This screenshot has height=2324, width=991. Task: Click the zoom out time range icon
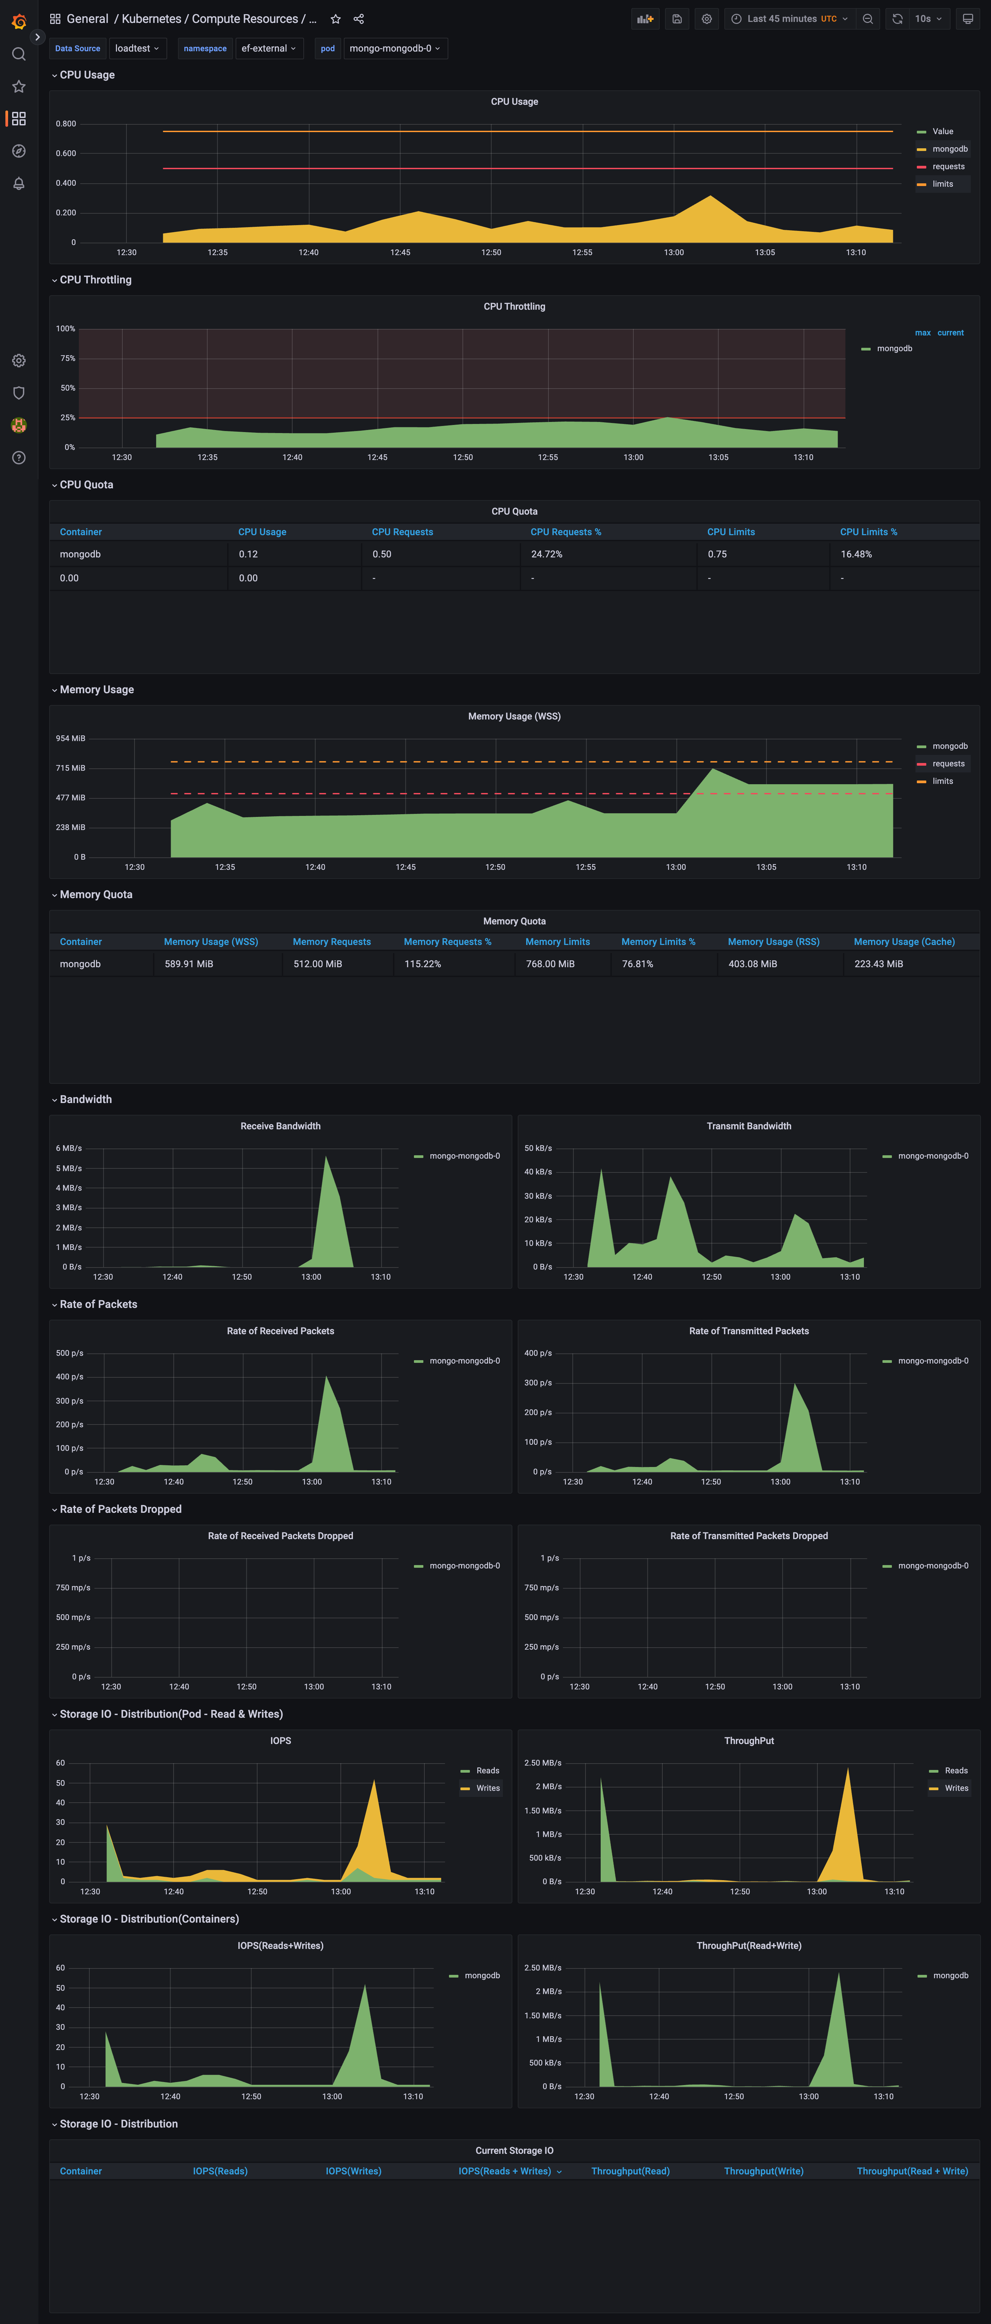pos(867,19)
